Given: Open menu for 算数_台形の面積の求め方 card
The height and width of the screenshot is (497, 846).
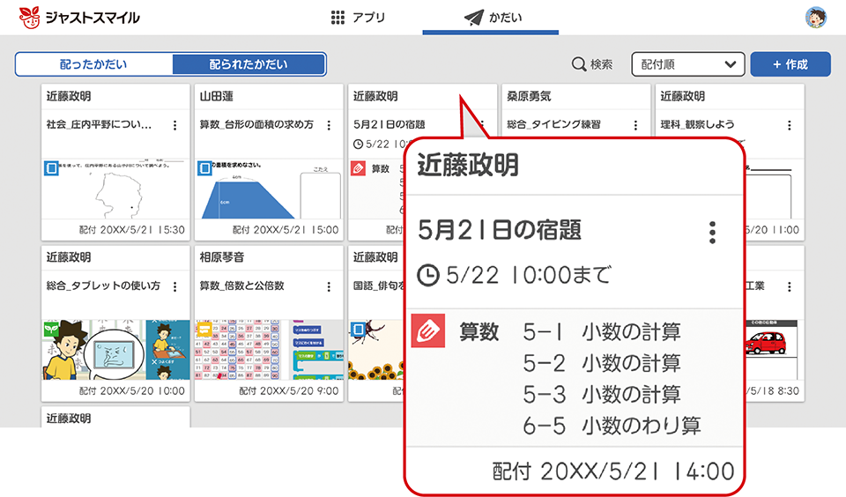Looking at the screenshot, I should point(329,125).
